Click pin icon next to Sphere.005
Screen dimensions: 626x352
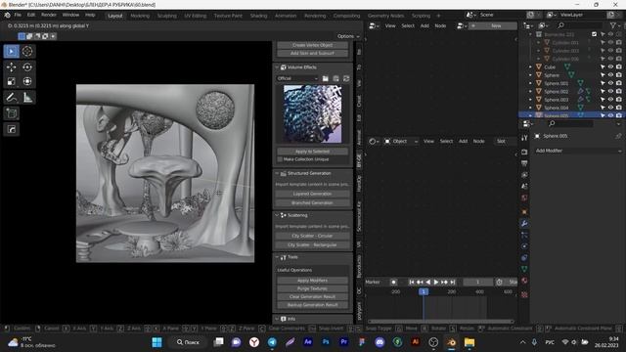click(x=618, y=136)
